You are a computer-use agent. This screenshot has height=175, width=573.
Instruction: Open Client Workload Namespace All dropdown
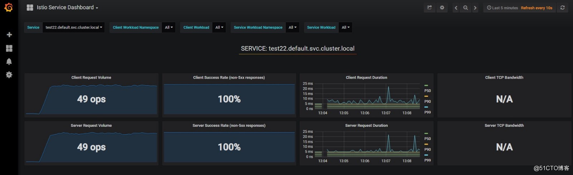tap(169, 27)
